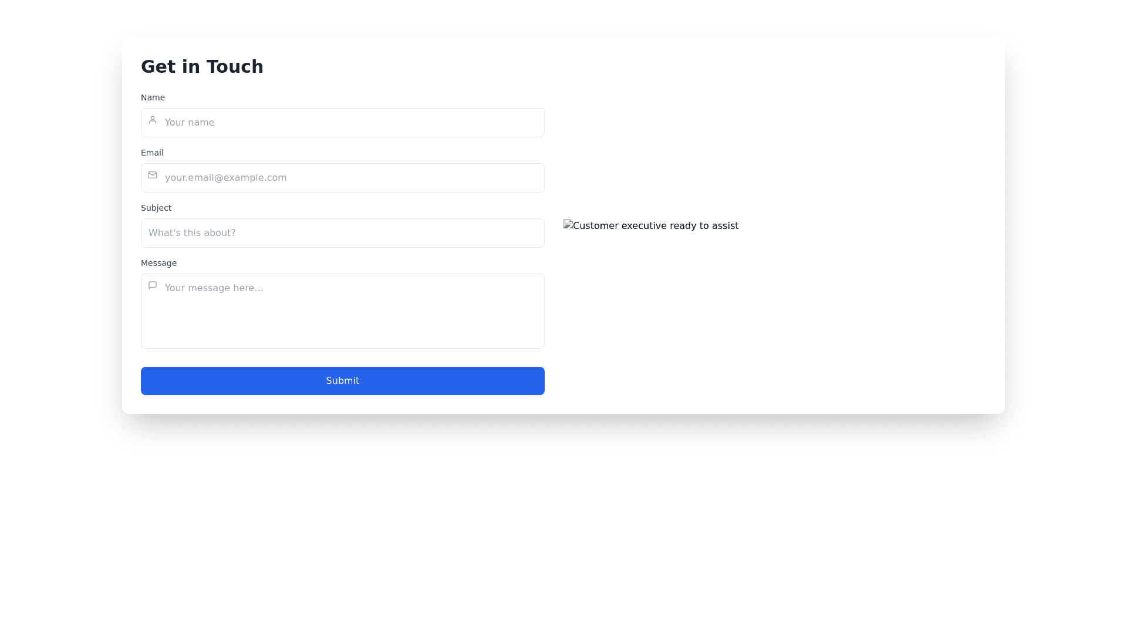This screenshot has height=634, width=1127.
Task: Click the 'Get in Touch' heading
Action: point(202,67)
